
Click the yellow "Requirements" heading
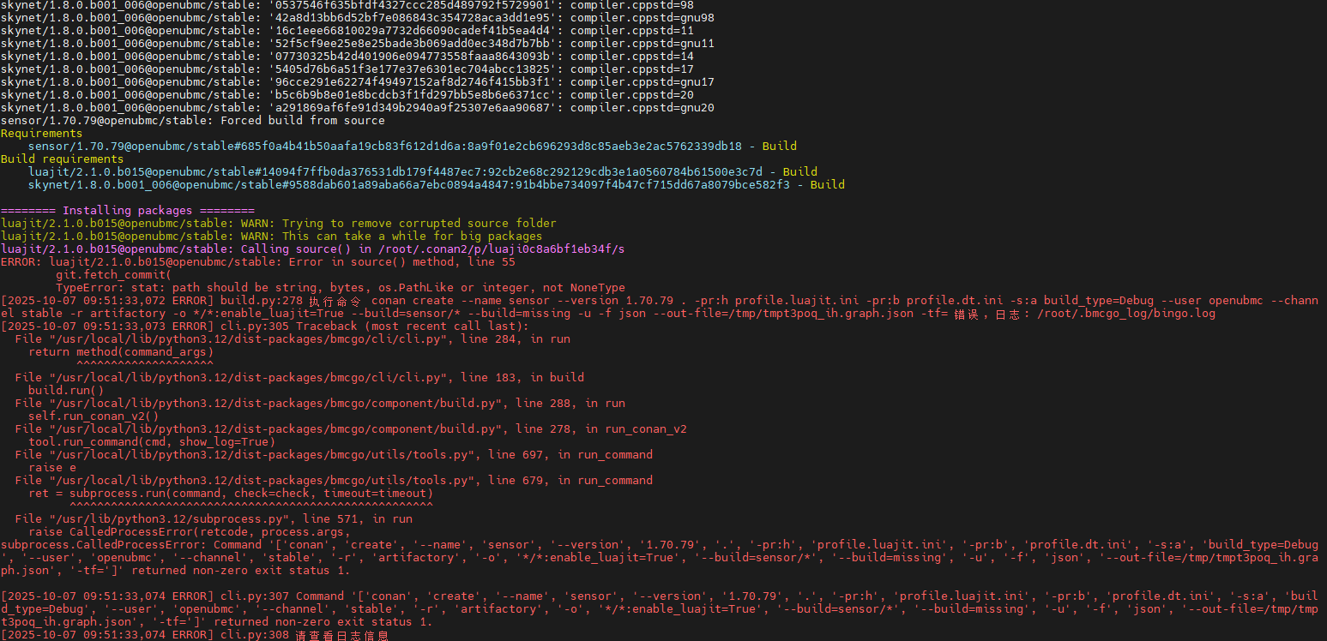[41, 134]
